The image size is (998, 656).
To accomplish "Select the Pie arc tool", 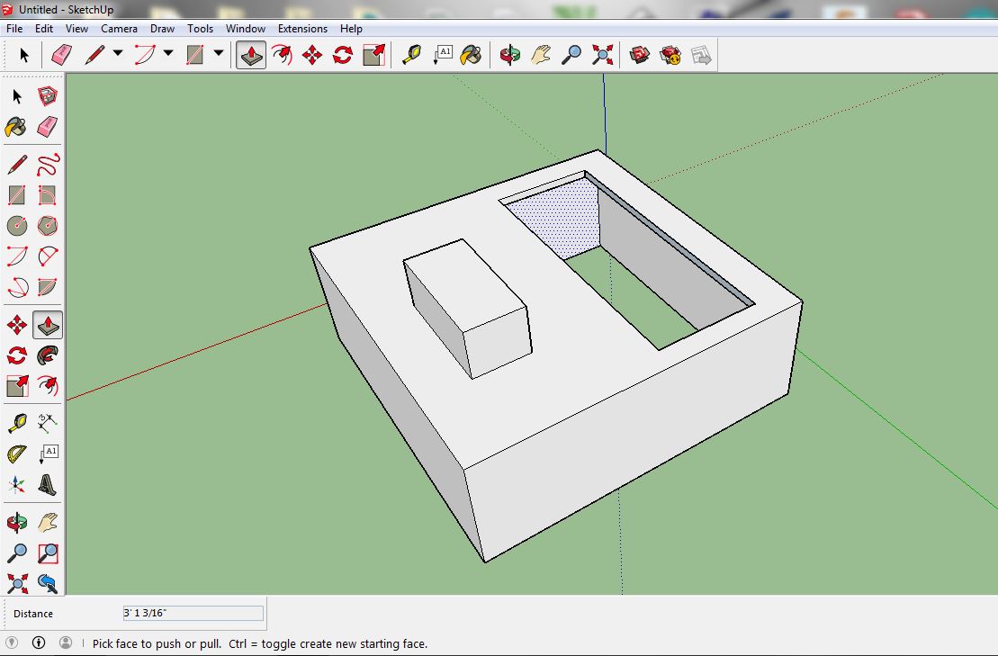I will [48, 287].
